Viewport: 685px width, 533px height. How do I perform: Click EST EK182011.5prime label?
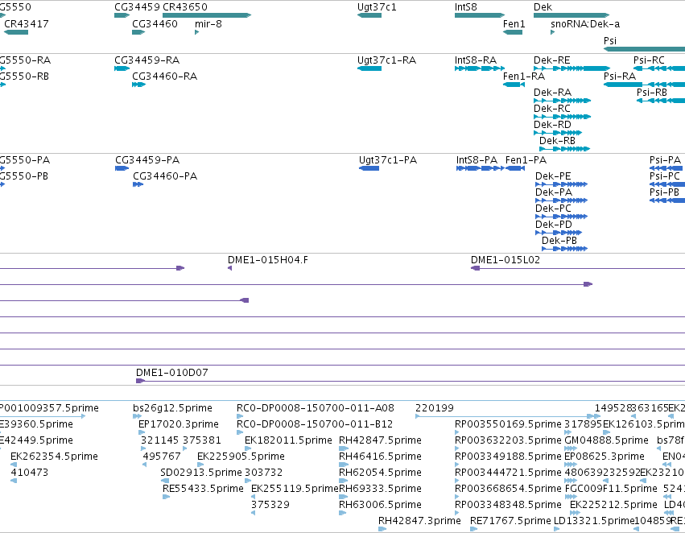(288, 440)
